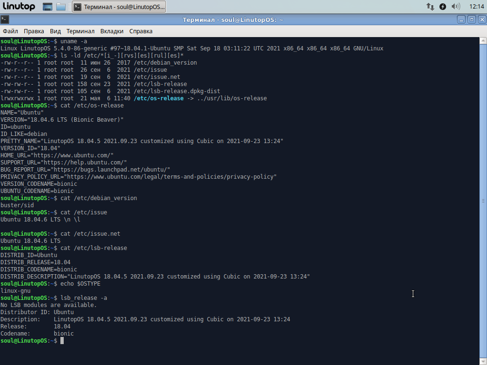
Task: Click the show desktop icon in panel
Action: click(x=48, y=7)
